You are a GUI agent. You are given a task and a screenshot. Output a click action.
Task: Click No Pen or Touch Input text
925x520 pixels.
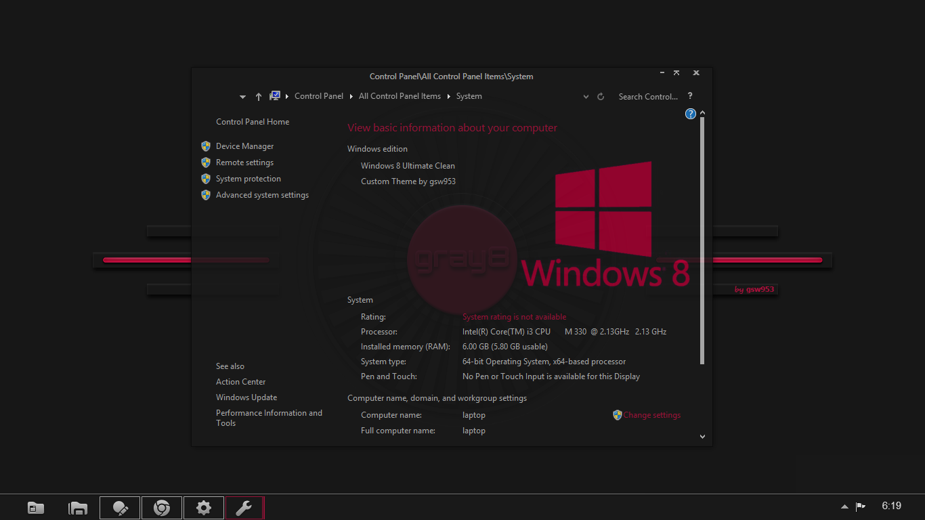tap(551, 376)
